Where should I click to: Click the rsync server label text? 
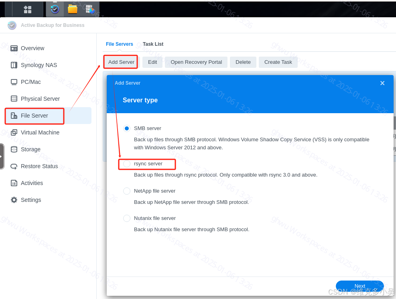click(x=148, y=164)
